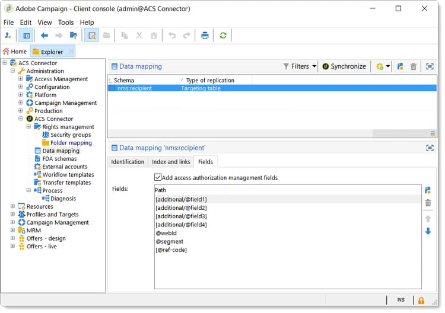Screen dimensions: 445x313
Task: Click the lock icon in status bar
Action: 421,301
